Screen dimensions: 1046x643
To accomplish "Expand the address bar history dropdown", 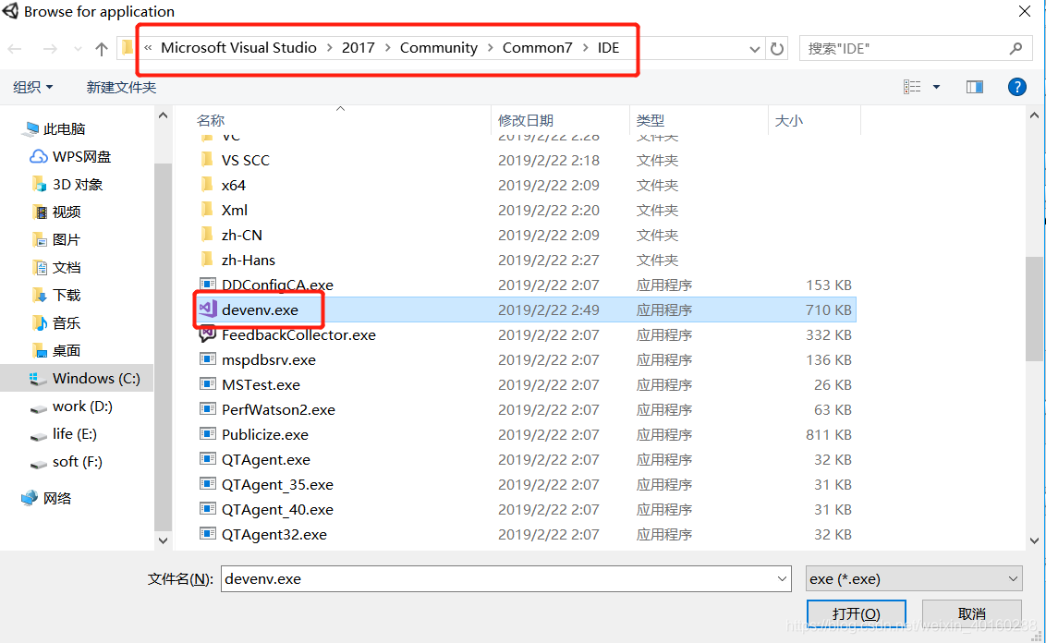I will click(755, 49).
